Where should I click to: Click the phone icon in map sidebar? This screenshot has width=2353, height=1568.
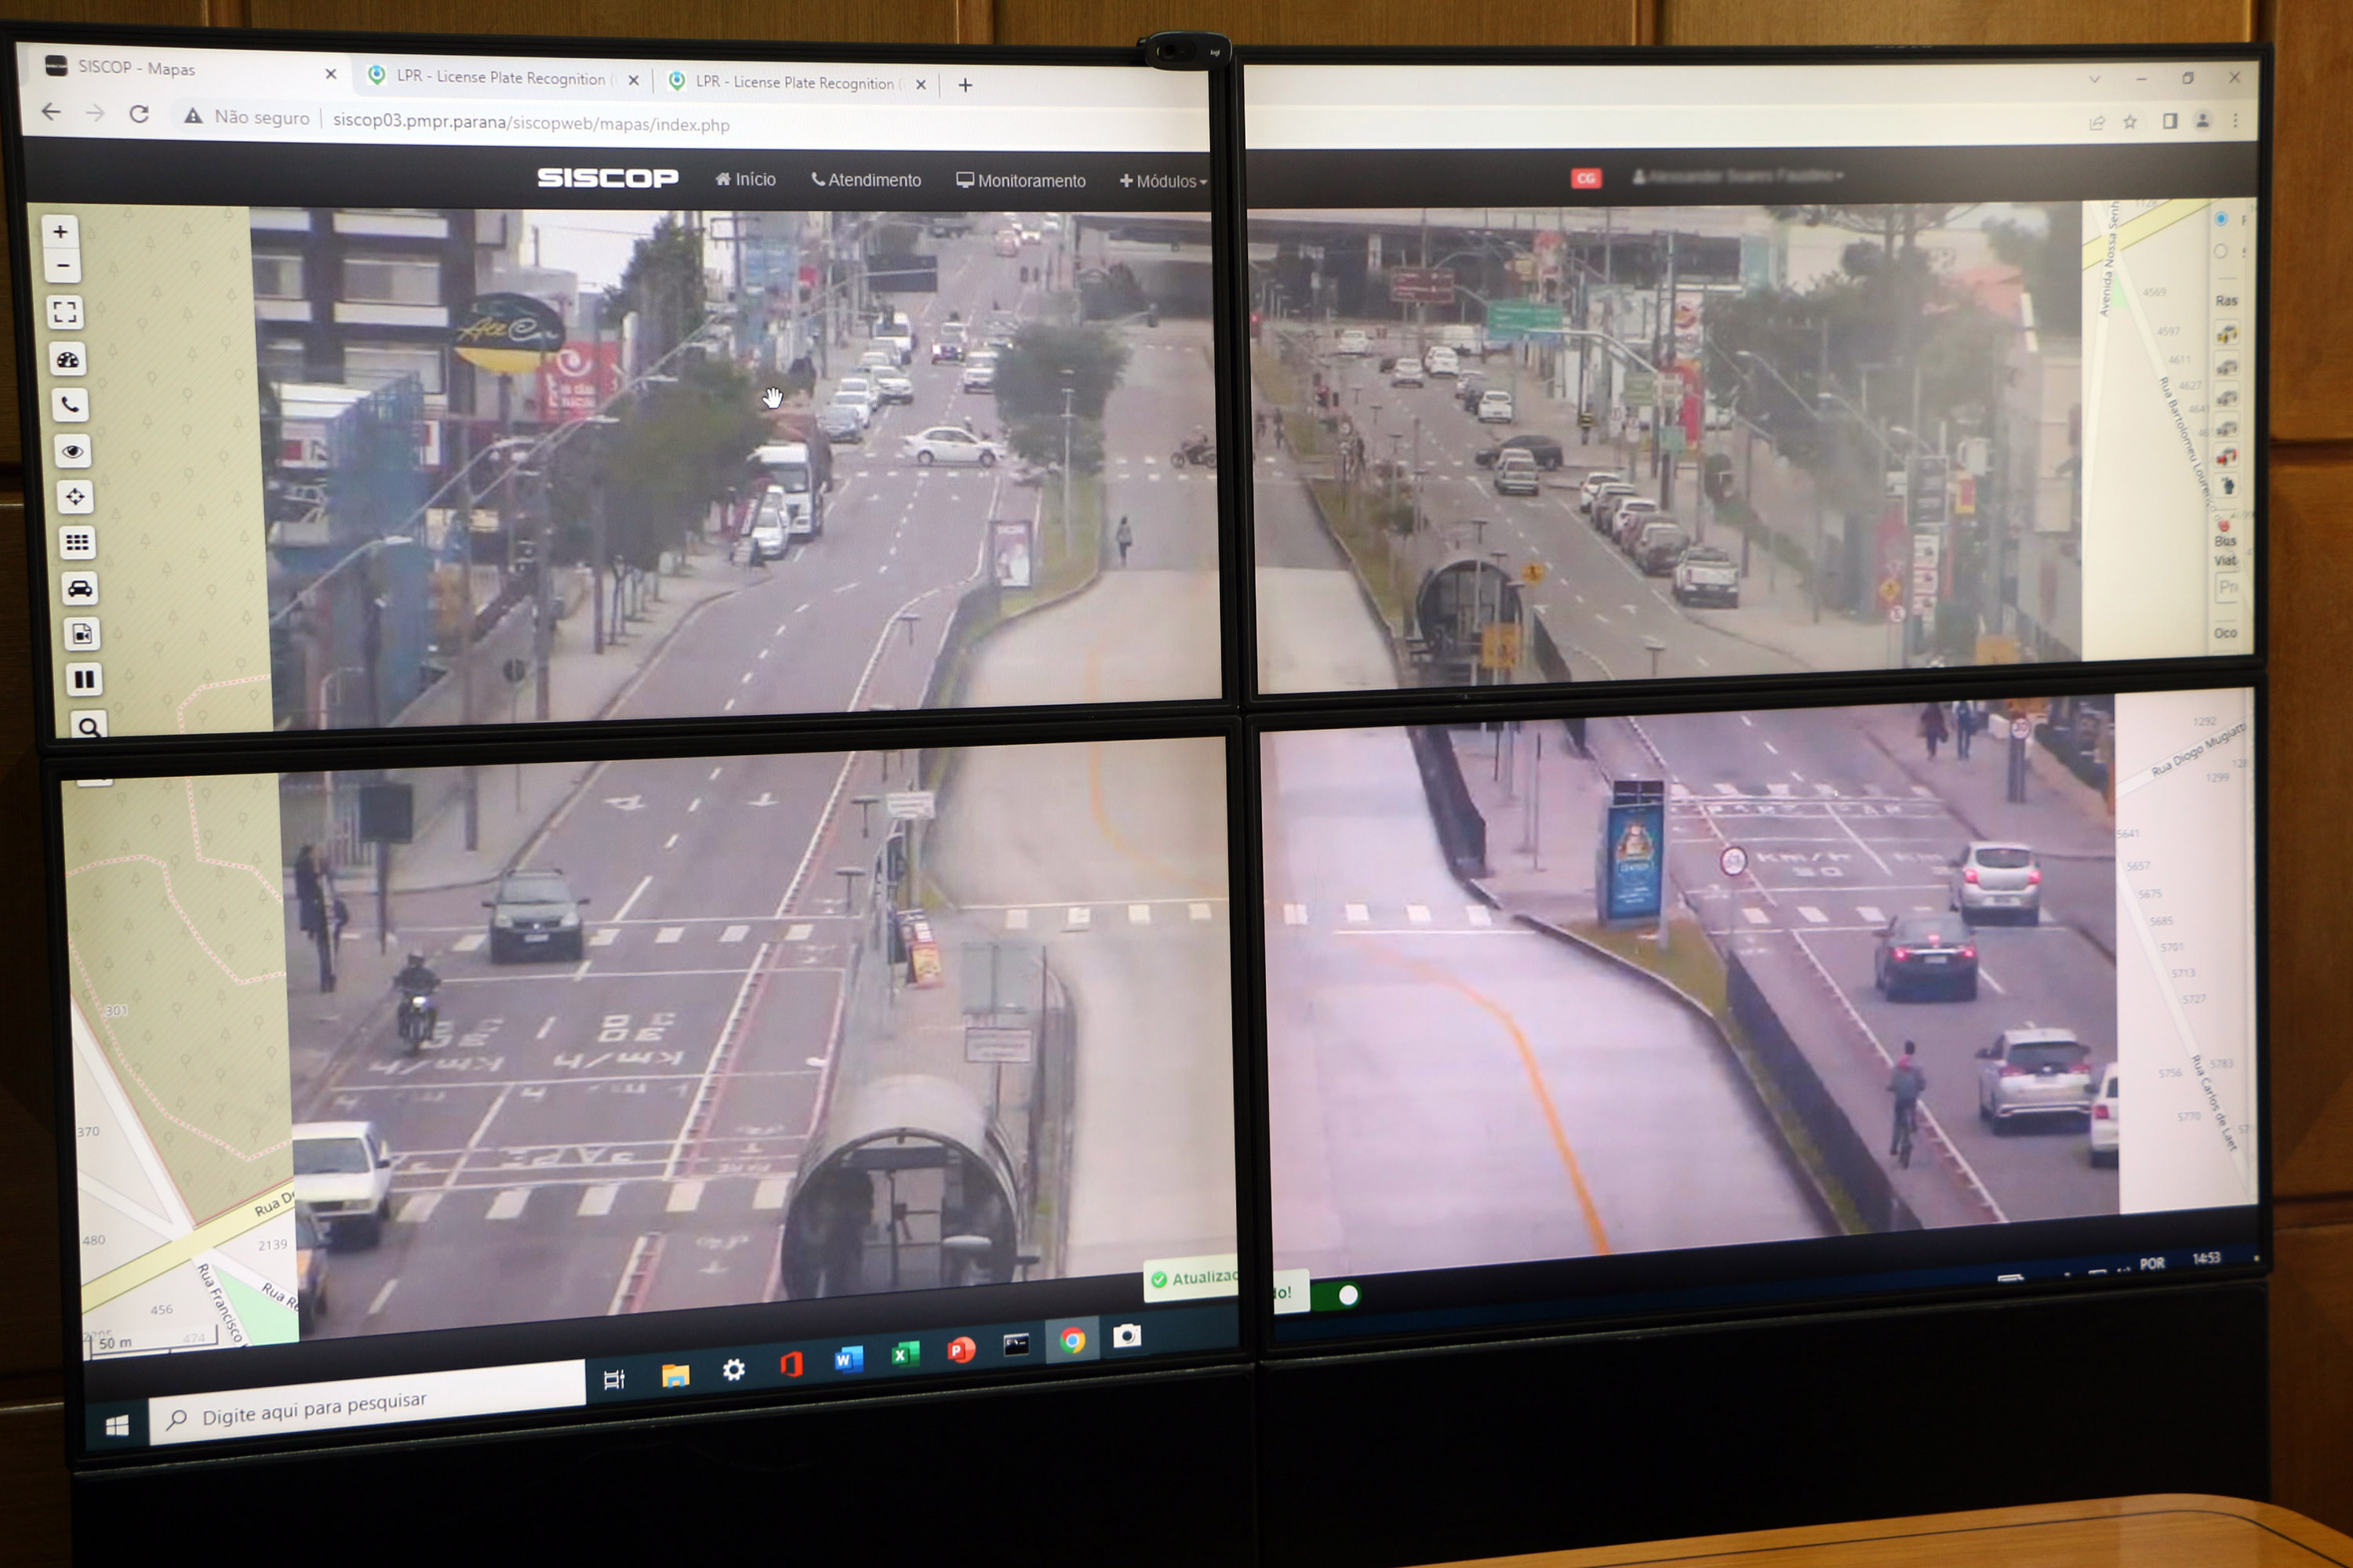coord(70,405)
